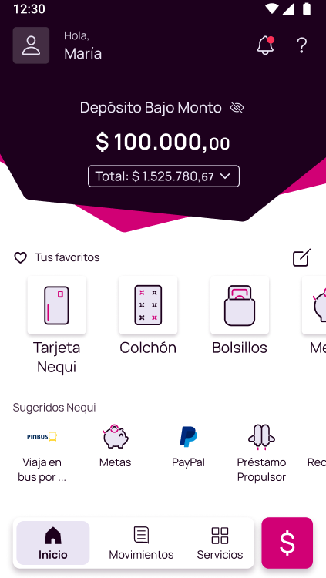Tap the Tus favoritos heart label

57,257
